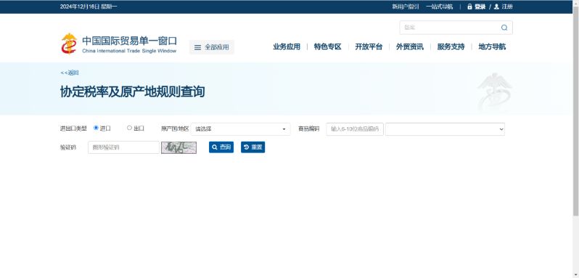Open the 地方导航 menu

(x=492, y=47)
